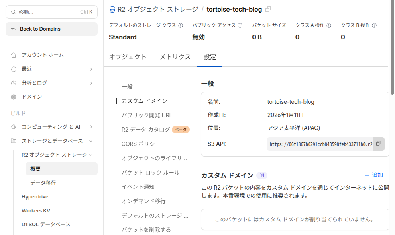Viewport: 395px width, 235px height.
Task: Copy bucket name tortoise-tech-blog icon
Action: [268, 9]
